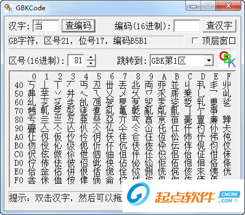Select character 亜 in row 80

84,119
